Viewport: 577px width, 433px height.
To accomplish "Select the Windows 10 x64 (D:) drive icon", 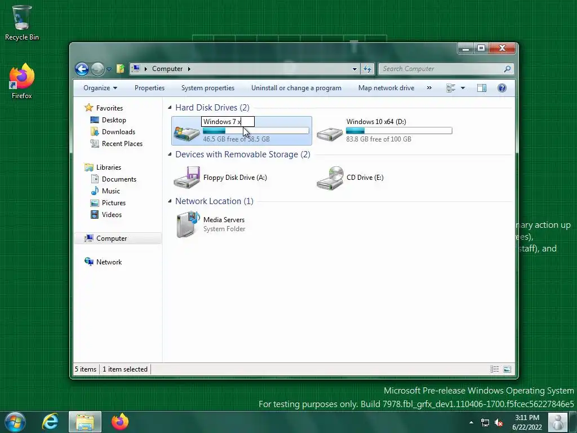I will pos(330,134).
